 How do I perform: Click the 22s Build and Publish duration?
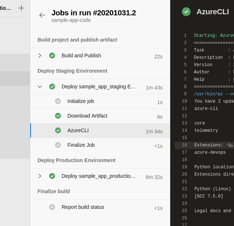158,57
